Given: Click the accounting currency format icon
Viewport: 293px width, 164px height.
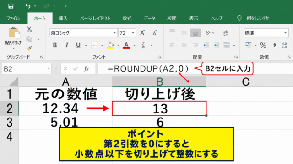Looking at the screenshot, I should click(248, 45).
